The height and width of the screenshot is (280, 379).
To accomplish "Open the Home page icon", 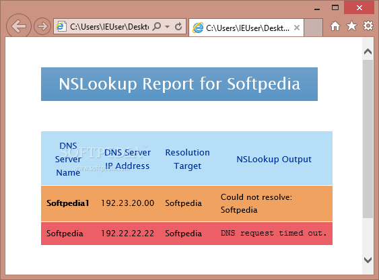I will 335,26.
